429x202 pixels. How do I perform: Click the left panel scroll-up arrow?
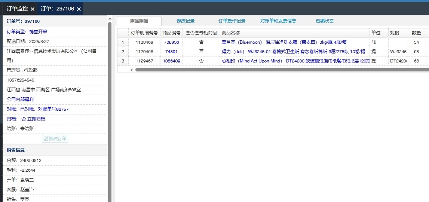[x=110, y=18]
